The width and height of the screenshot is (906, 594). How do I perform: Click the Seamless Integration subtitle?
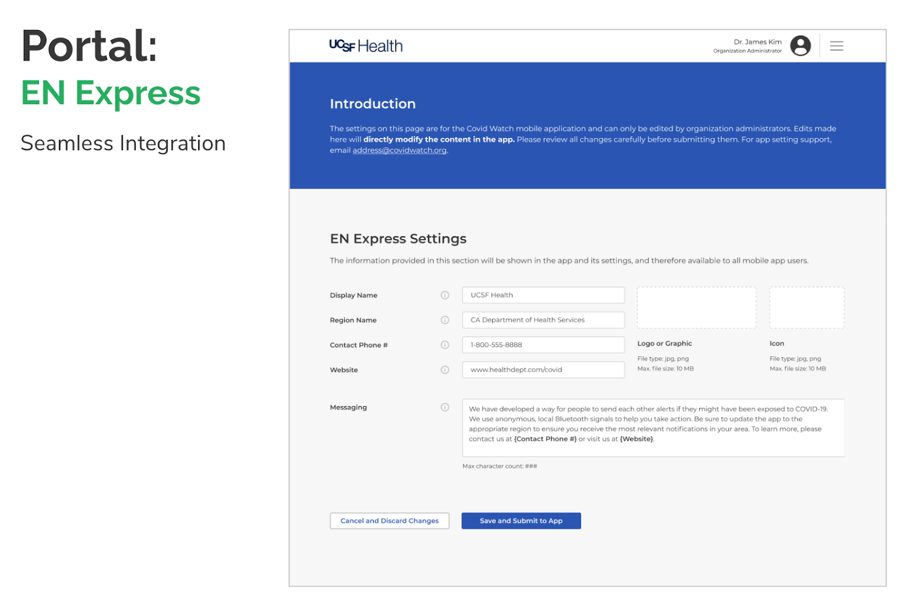pos(123,143)
